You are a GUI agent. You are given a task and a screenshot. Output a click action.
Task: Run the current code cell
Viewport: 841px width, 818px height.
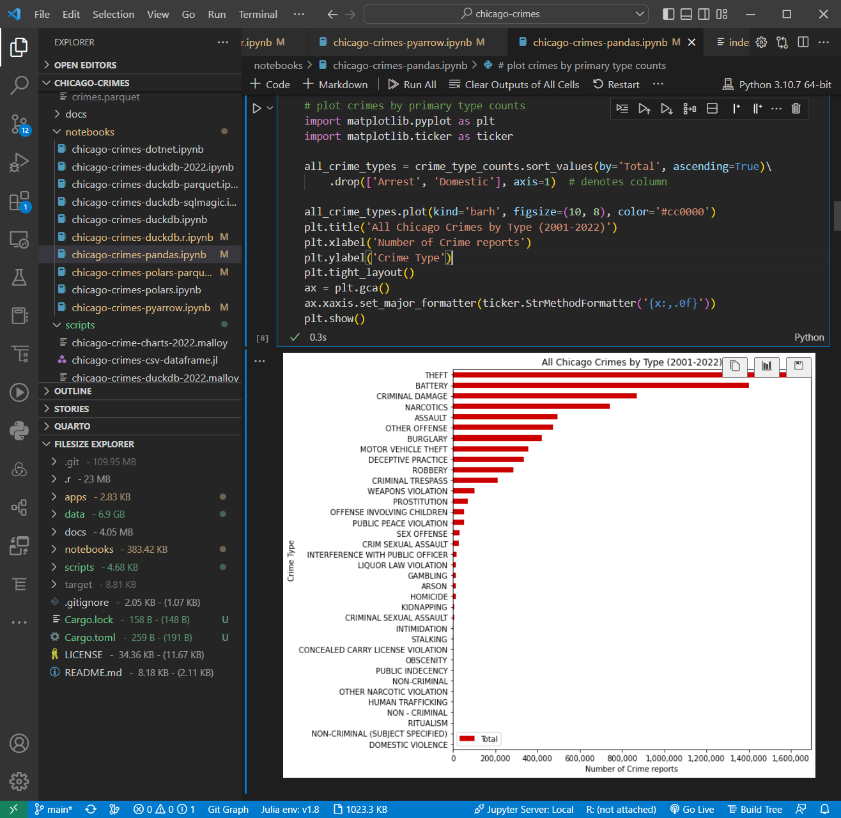[x=257, y=109]
